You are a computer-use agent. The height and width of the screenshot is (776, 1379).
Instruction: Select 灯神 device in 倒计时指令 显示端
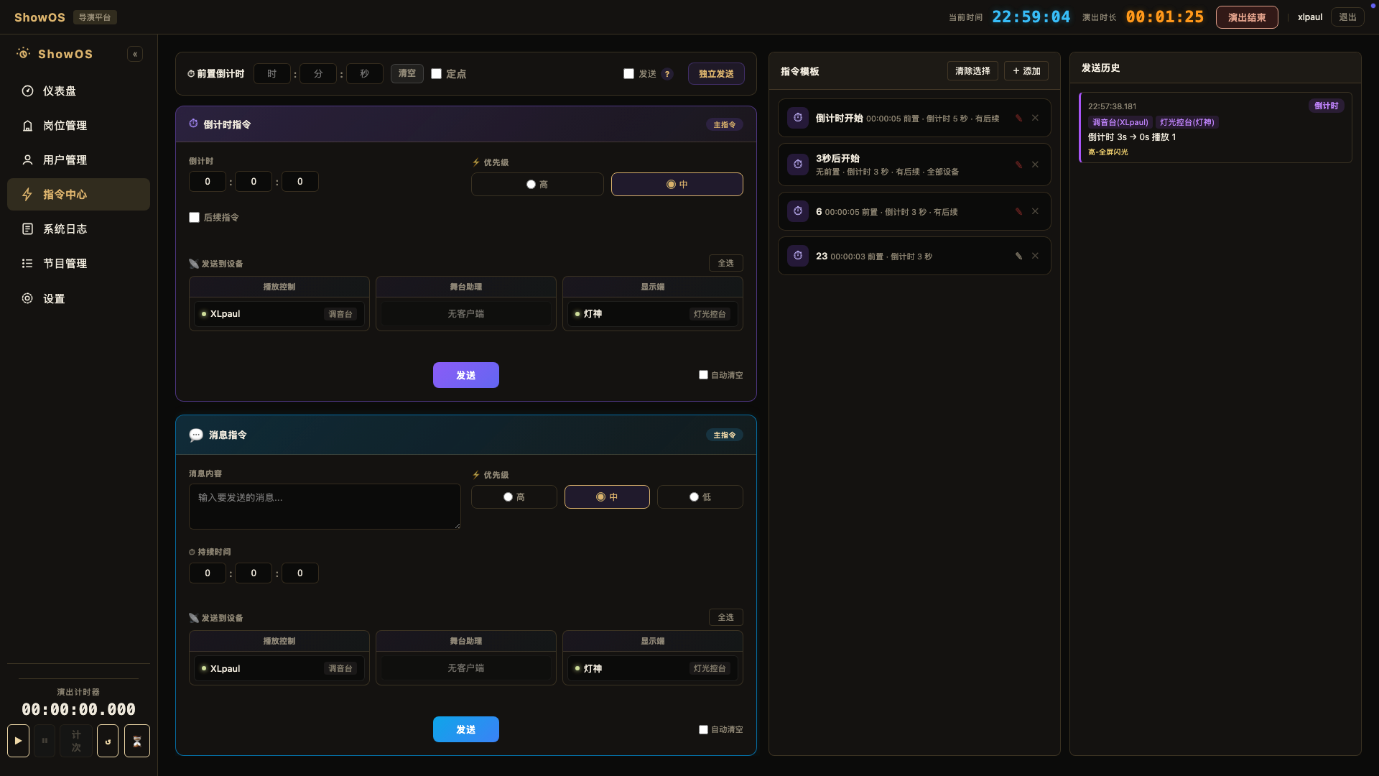point(652,314)
